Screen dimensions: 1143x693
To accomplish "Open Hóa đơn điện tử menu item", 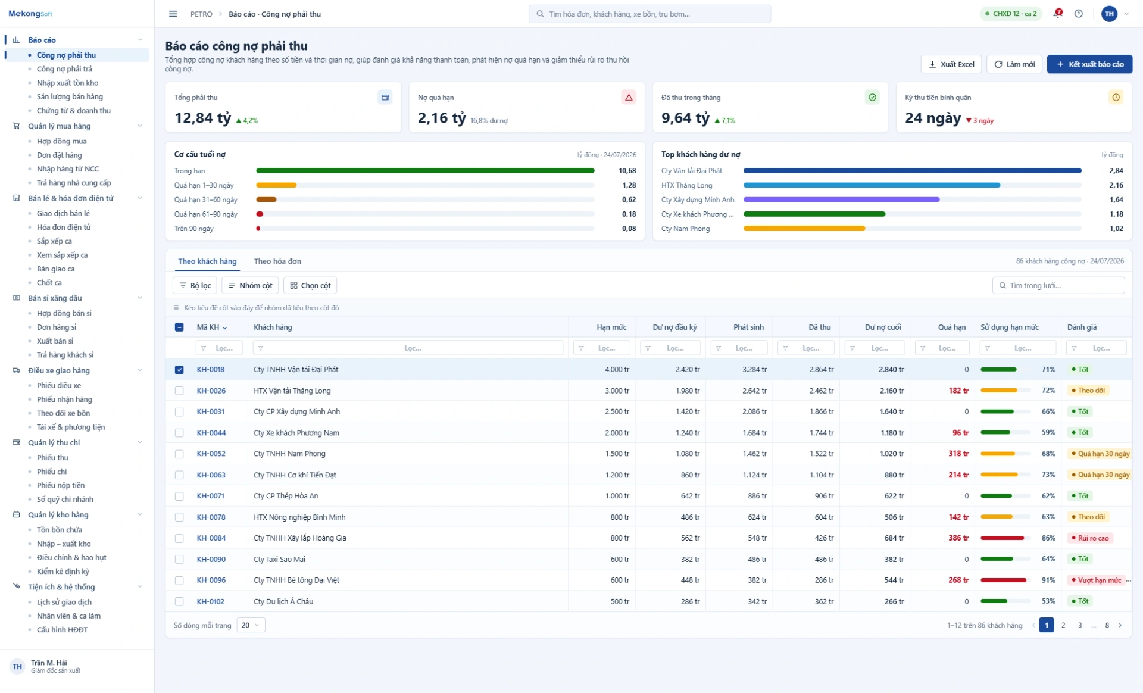I will click(x=64, y=227).
